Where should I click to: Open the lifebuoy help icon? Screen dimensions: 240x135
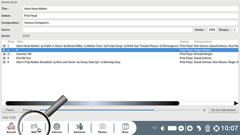coord(216,128)
